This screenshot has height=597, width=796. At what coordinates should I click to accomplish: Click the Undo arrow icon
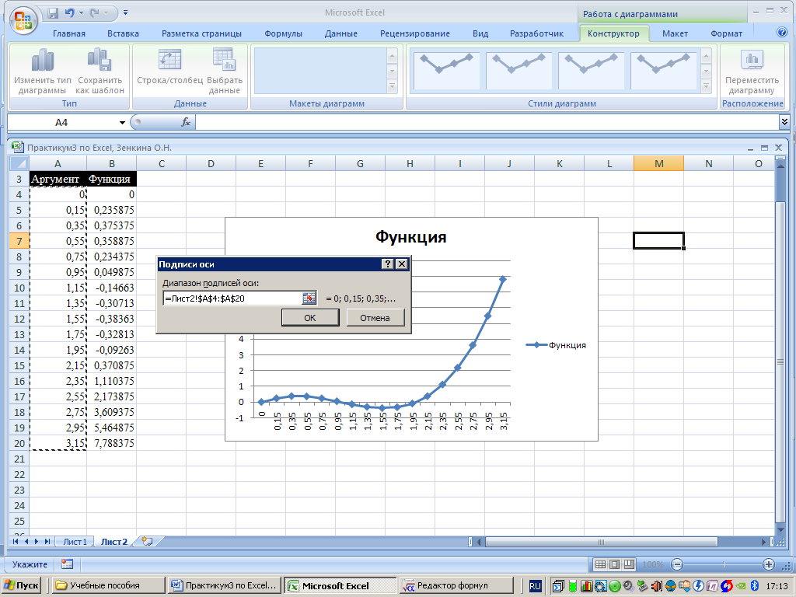tap(69, 13)
